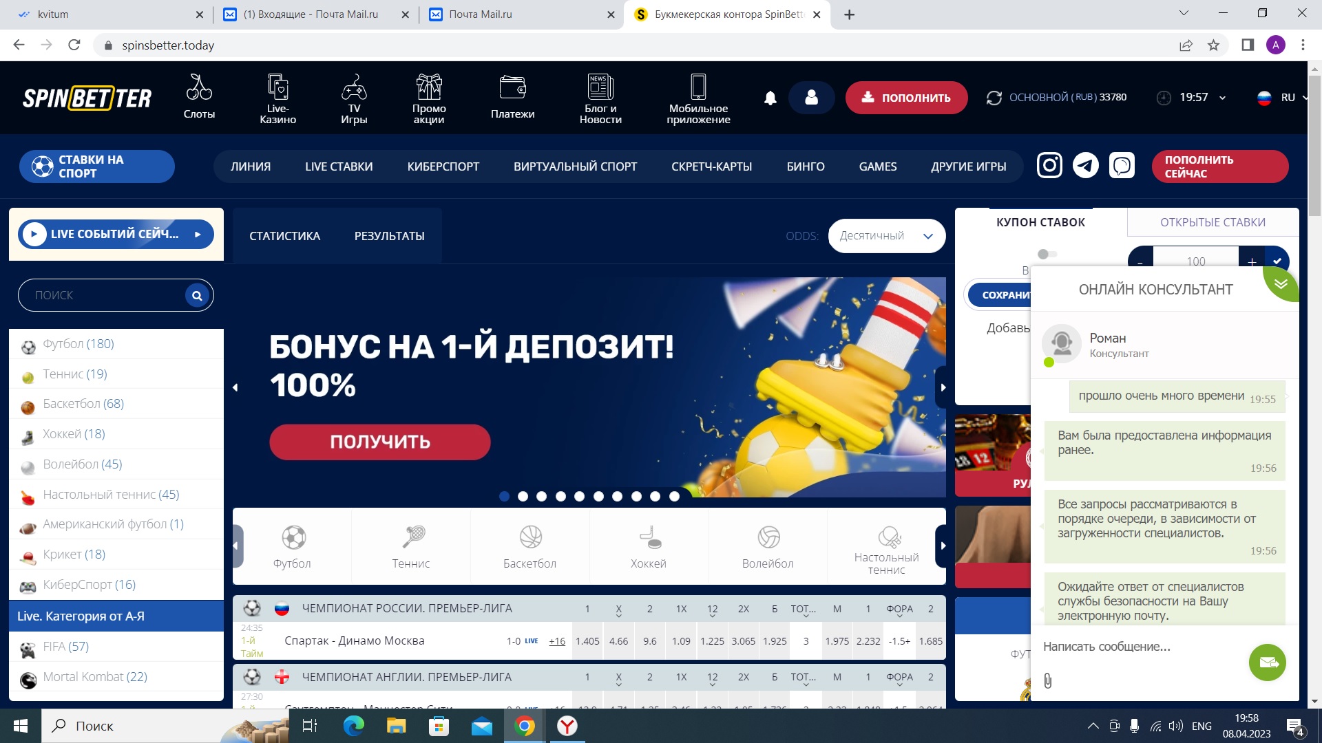Click the СТАВКИ НА СПОРТ button

97,166
